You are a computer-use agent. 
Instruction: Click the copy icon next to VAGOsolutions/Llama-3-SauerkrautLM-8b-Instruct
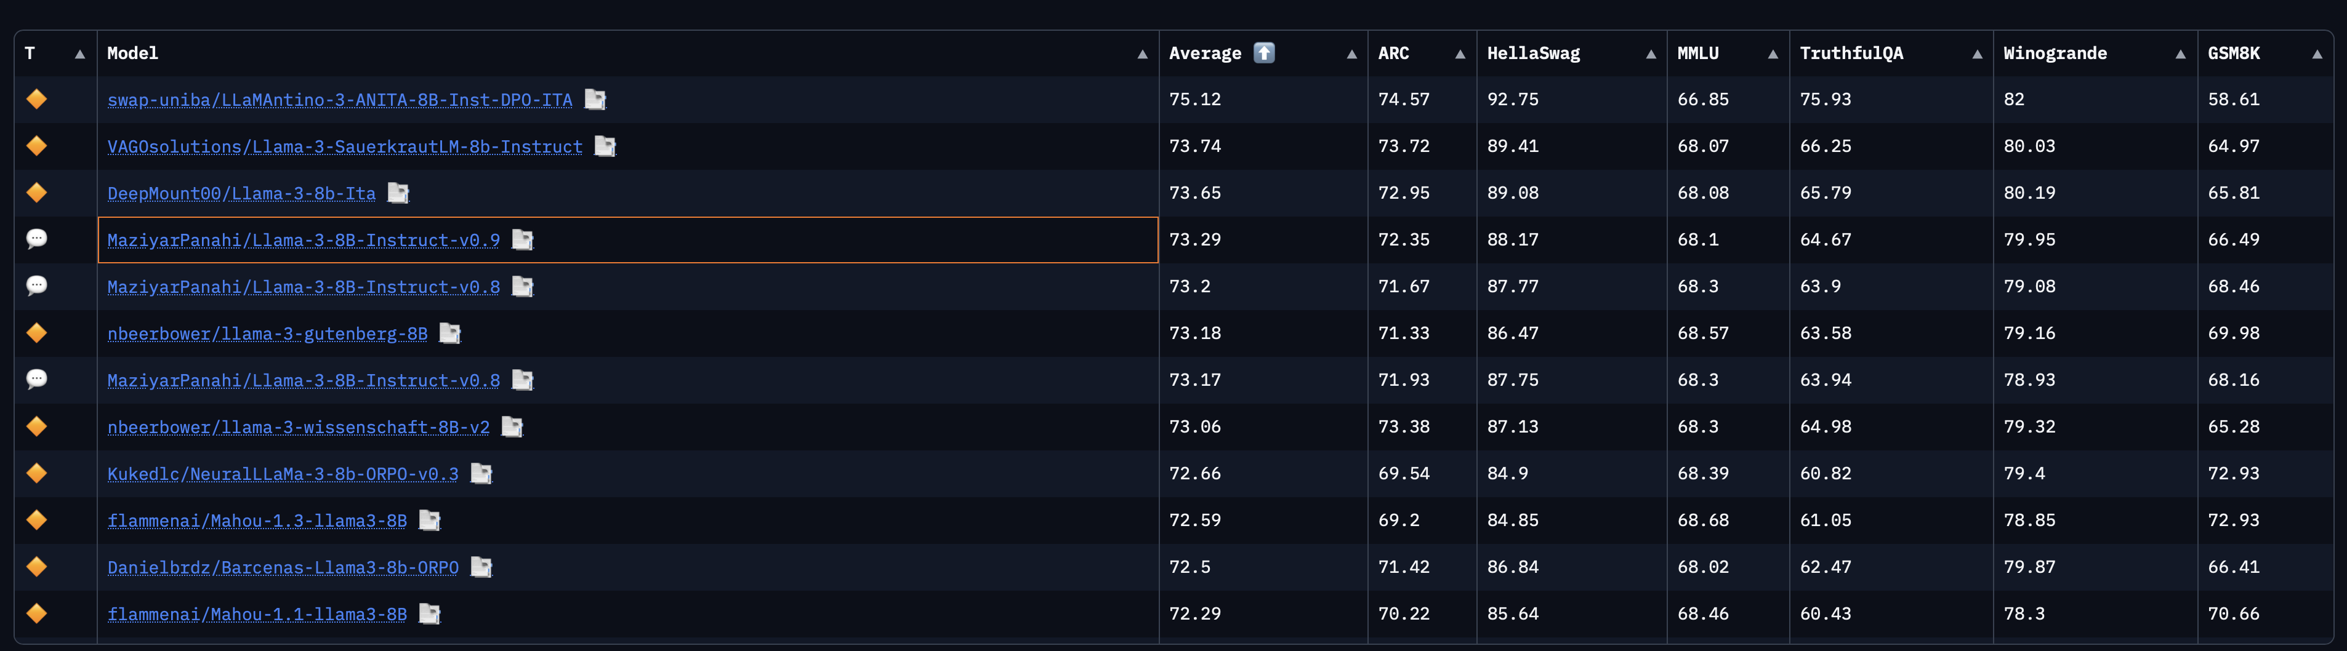coord(605,146)
